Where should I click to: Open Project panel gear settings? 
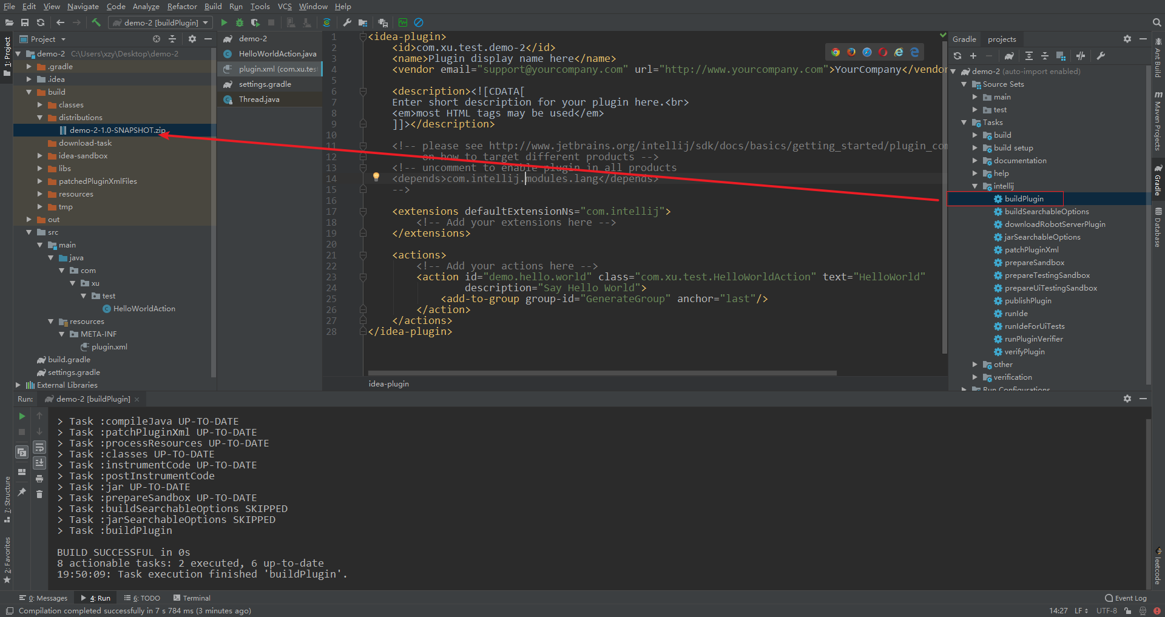click(192, 39)
